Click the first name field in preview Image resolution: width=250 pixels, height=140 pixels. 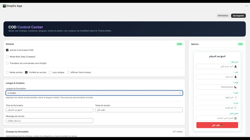pyautogui.click(x=217, y=67)
